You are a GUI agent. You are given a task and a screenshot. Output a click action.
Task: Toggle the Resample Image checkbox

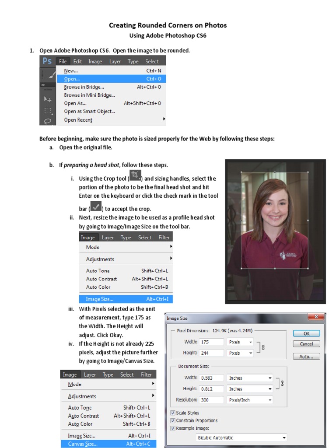[172, 428]
